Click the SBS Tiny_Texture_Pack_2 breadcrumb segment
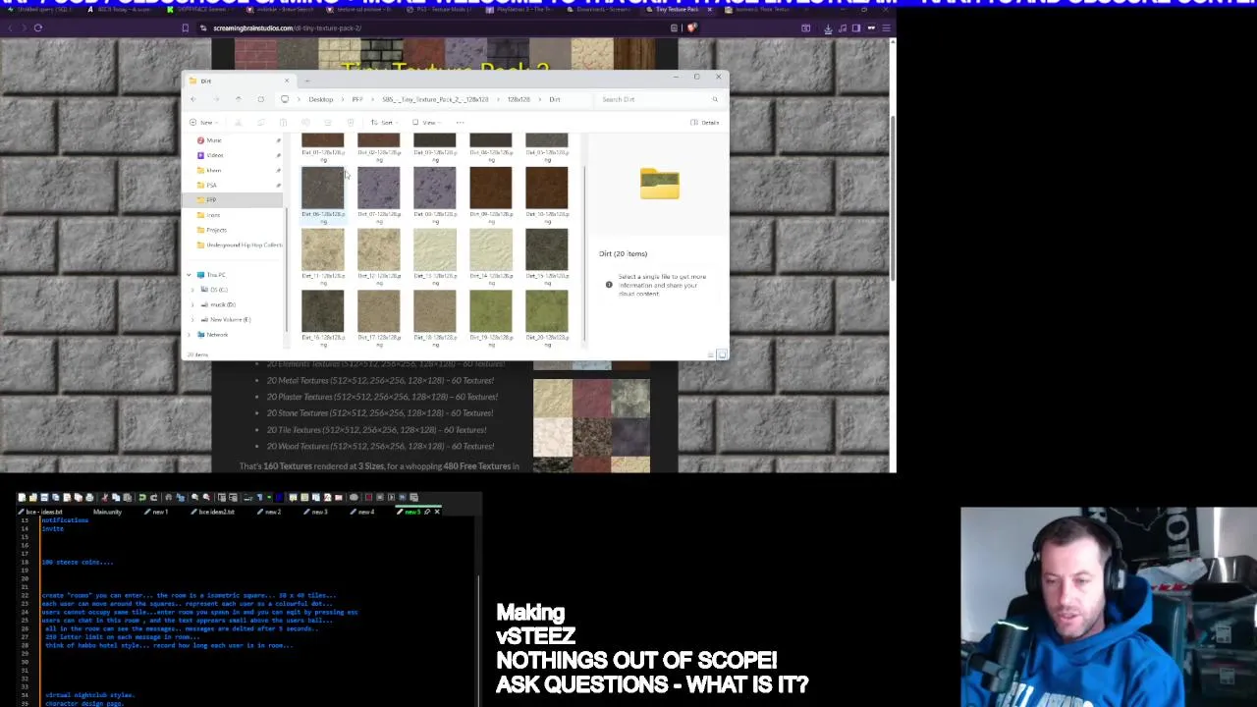 [x=435, y=99]
